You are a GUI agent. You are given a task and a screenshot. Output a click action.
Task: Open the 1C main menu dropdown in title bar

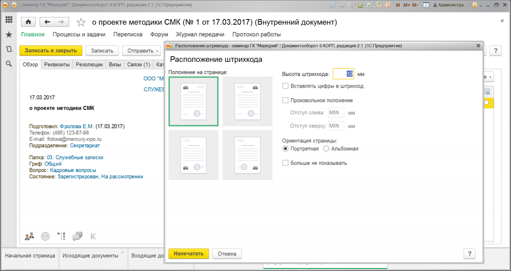click(x=13, y=5)
